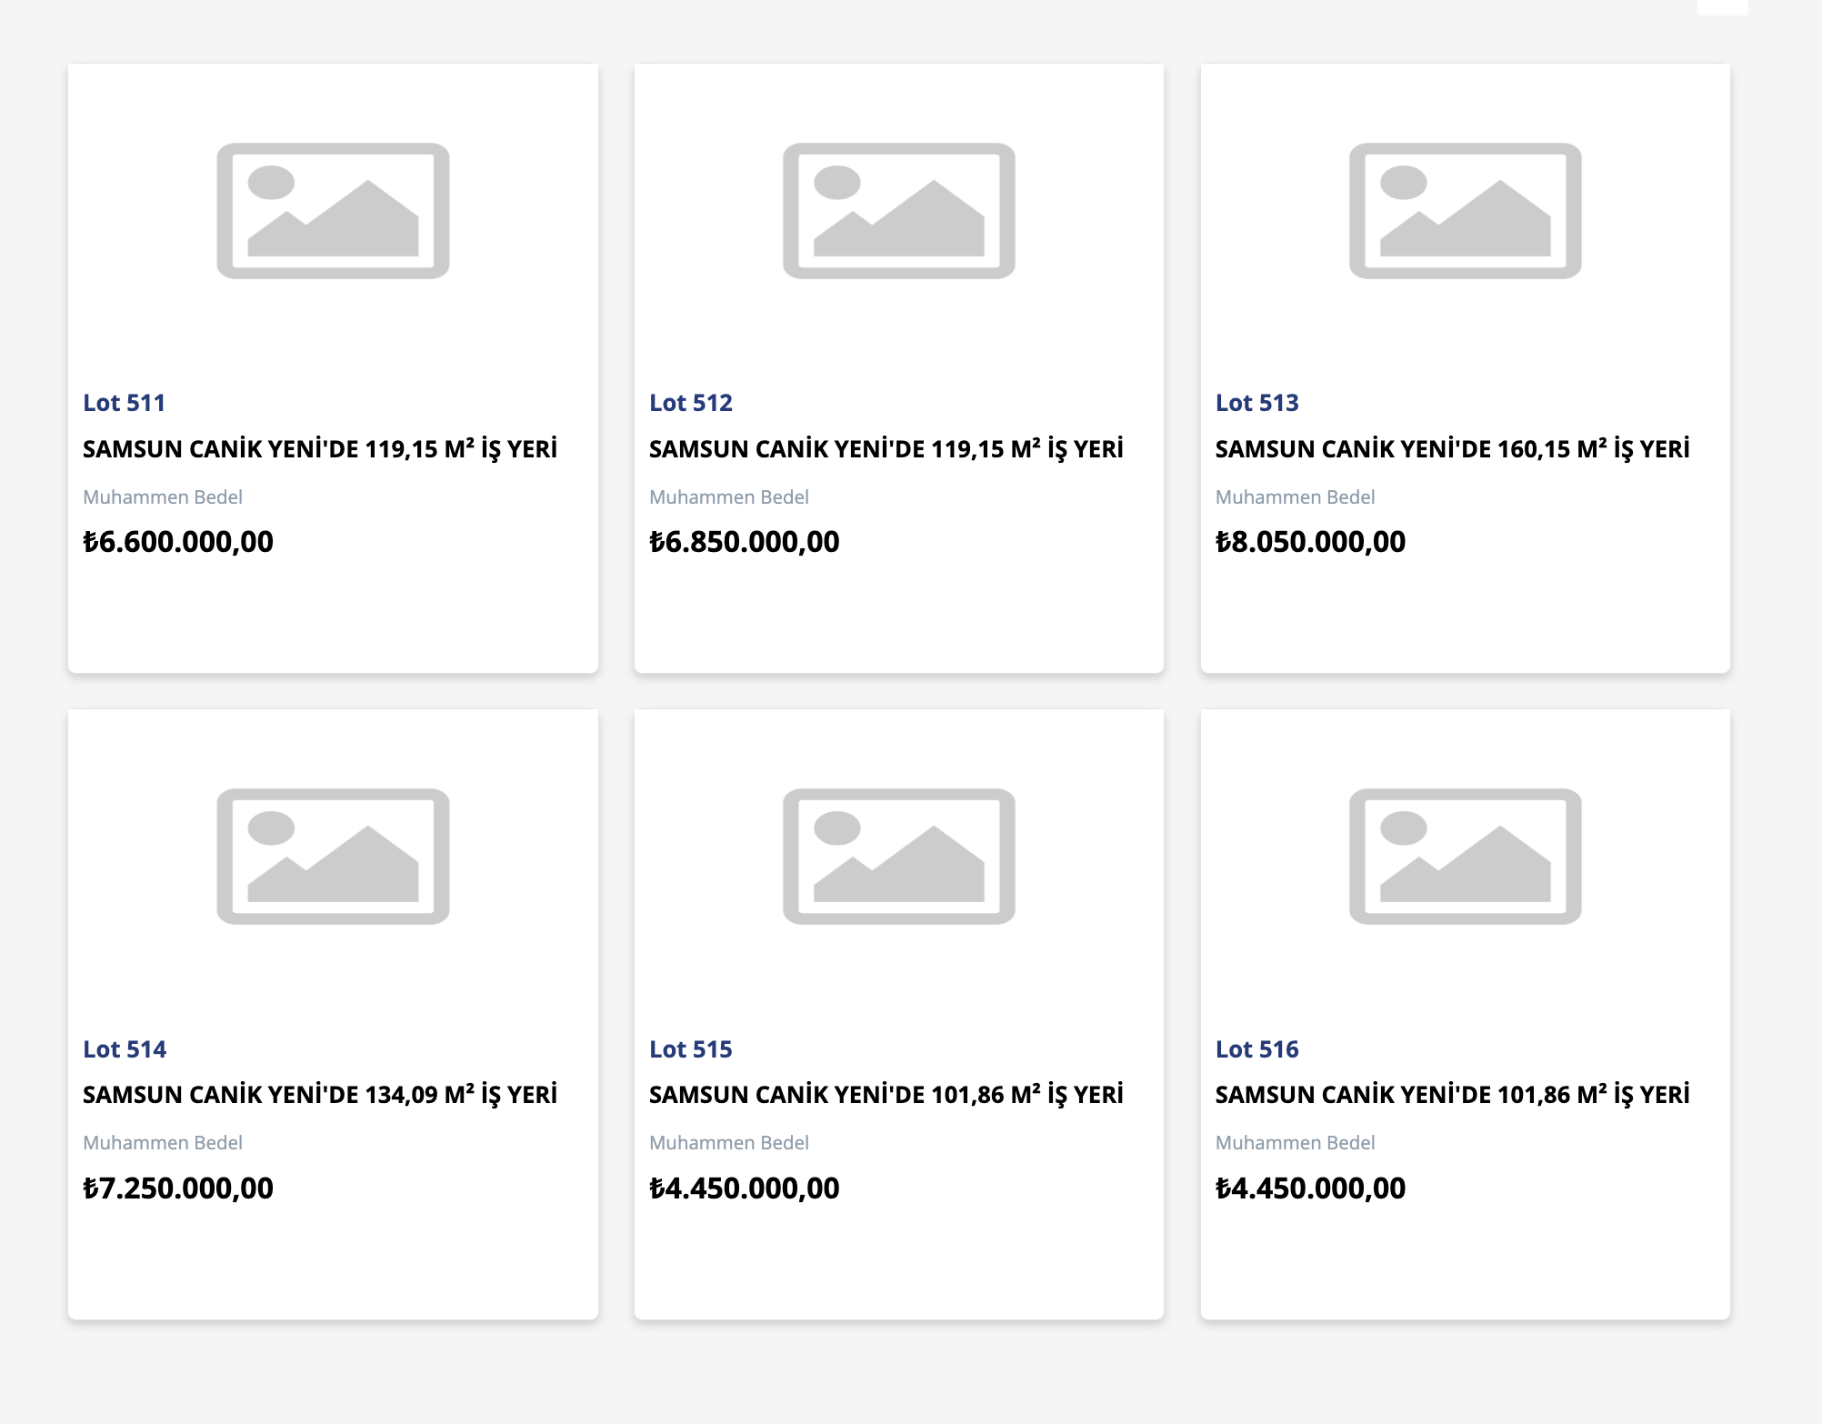Open the Lot 516 link
The image size is (1822, 1424).
point(1256,1049)
